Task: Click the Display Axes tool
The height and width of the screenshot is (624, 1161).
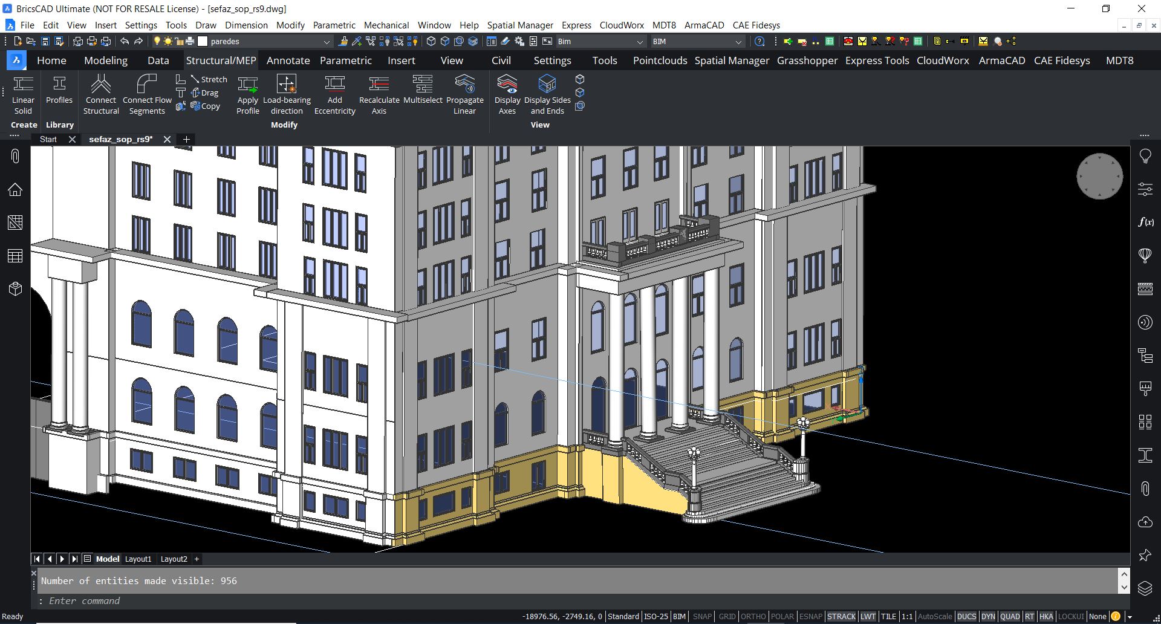Action: click(507, 94)
